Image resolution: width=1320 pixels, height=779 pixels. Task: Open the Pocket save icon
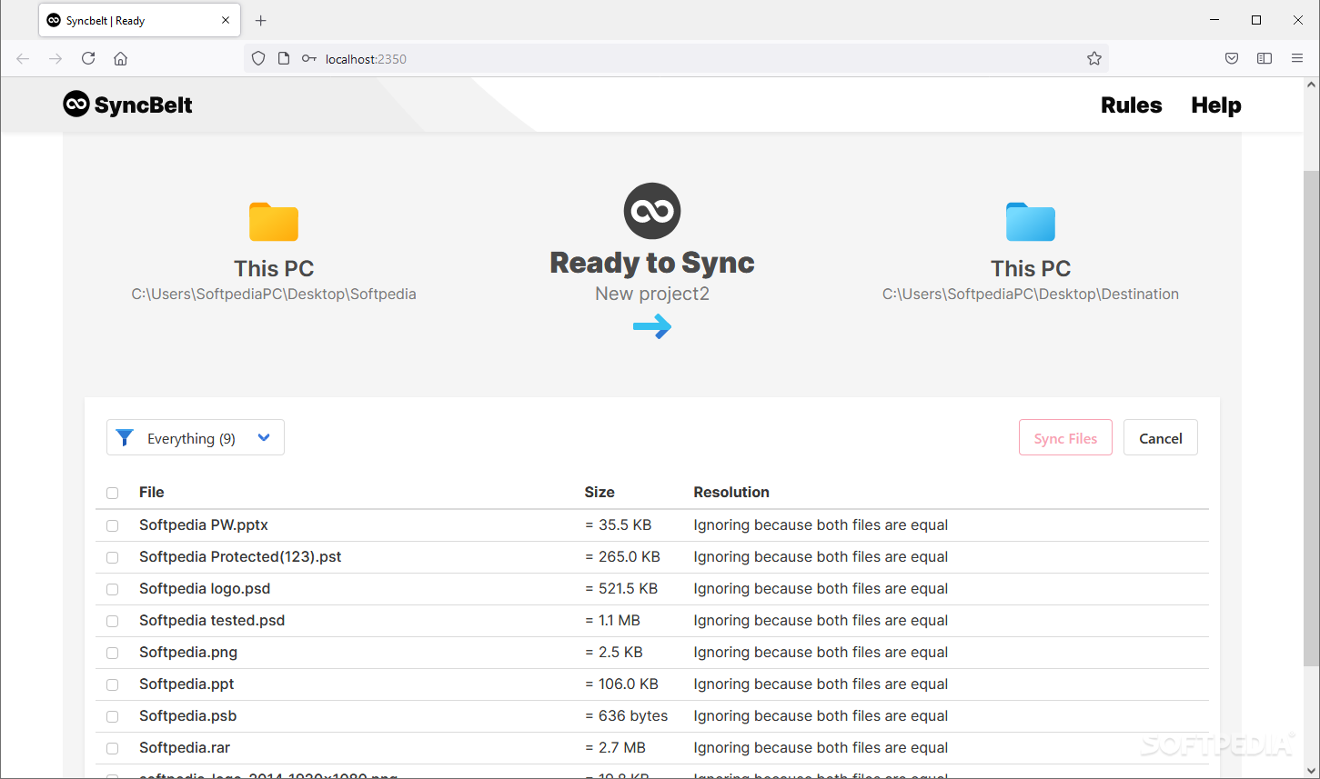pyautogui.click(x=1232, y=58)
